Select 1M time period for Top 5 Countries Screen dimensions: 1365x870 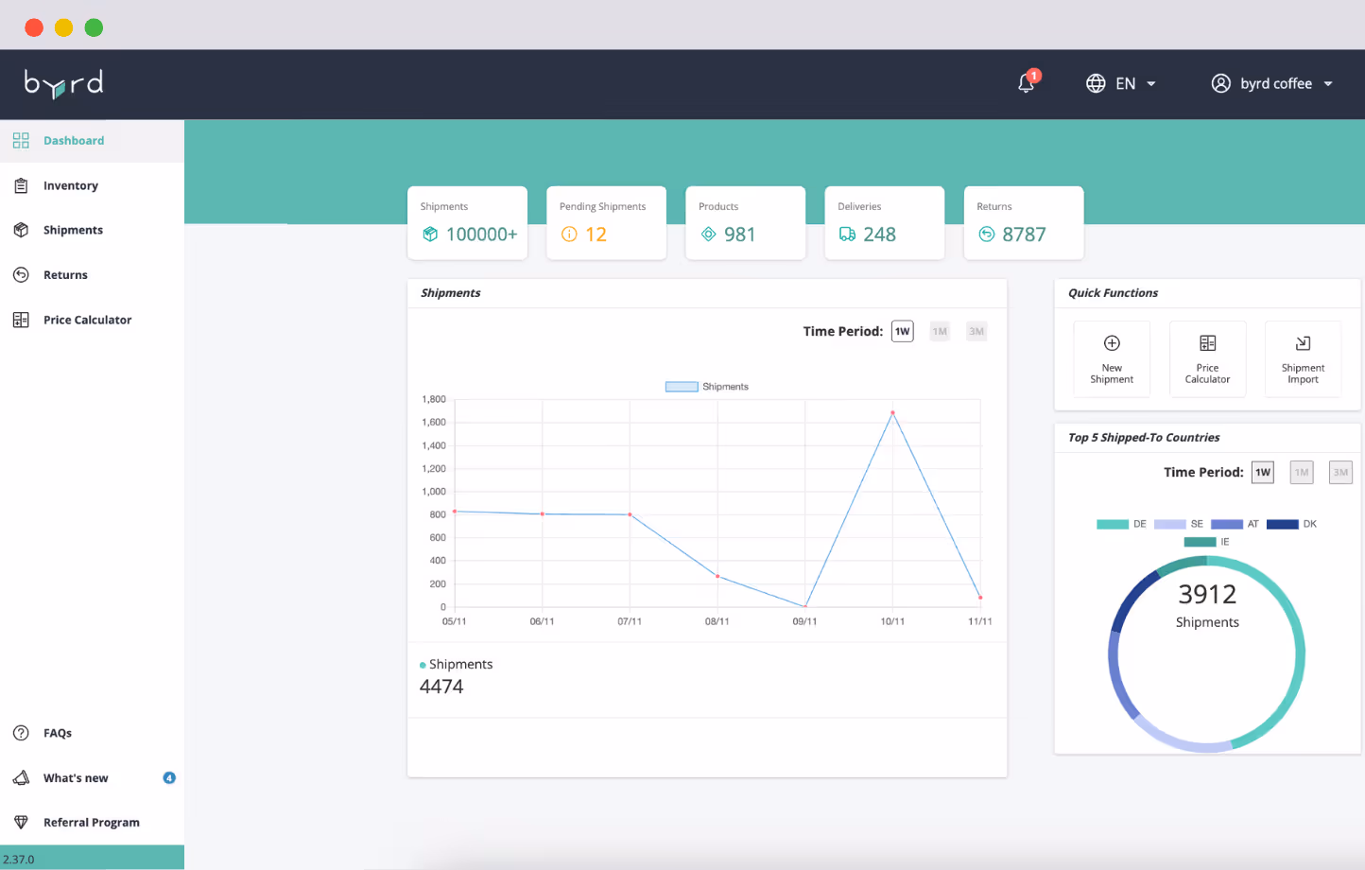pos(1302,472)
